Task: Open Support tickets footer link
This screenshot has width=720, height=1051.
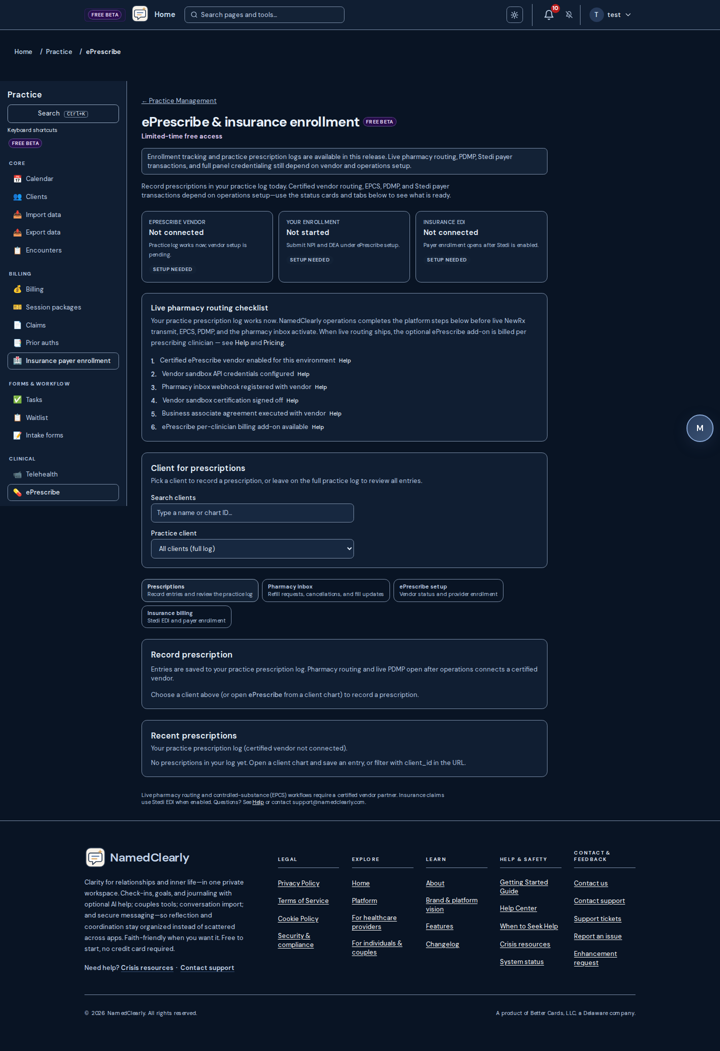Action: click(597, 919)
